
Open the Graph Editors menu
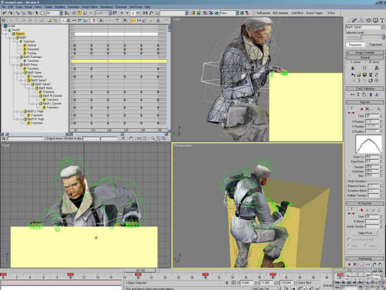[x=89, y=7]
